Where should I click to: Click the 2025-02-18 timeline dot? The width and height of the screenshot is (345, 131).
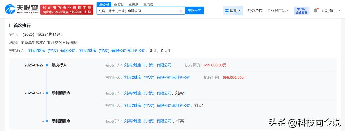click(47, 93)
